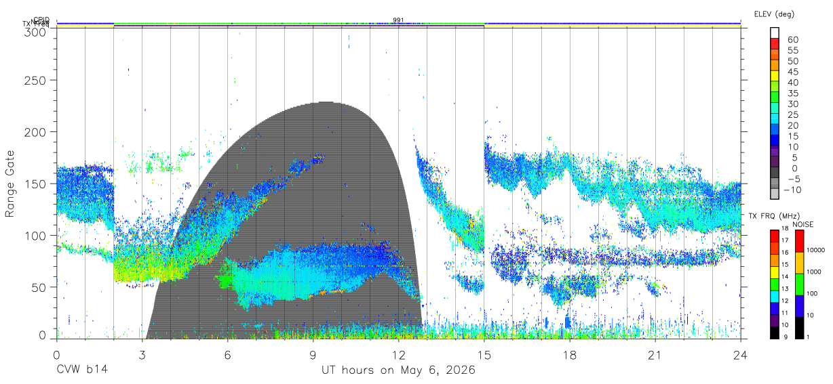Click the "UT hours on May 6, 2026" label
This screenshot has width=833, height=384.
398,370
